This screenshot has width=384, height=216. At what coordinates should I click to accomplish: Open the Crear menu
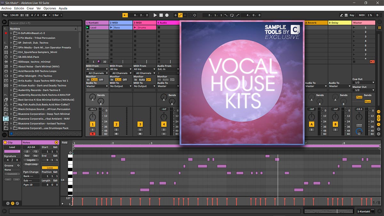tap(30, 8)
